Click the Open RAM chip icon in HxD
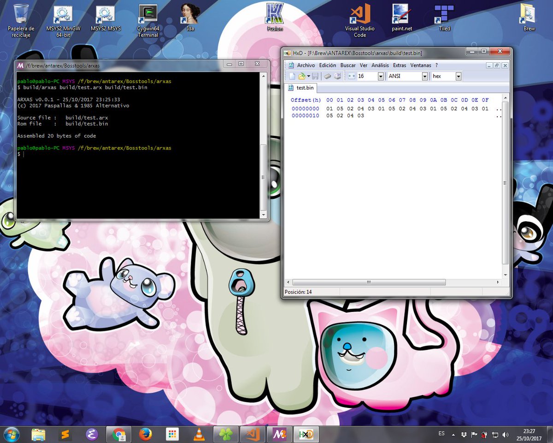The width and height of the screenshot is (553, 443). click(328, 76)
